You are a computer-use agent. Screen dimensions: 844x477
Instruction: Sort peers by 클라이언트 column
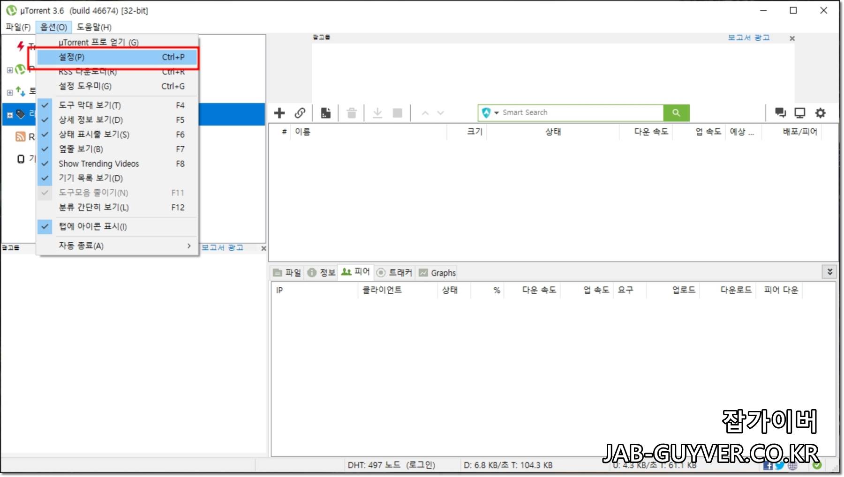pyautogui.click(x=397, y=290)
